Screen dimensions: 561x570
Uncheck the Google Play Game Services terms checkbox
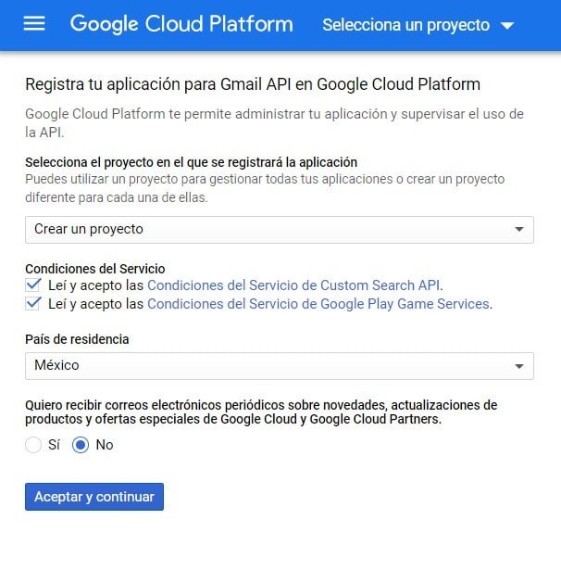pos(33,303)
